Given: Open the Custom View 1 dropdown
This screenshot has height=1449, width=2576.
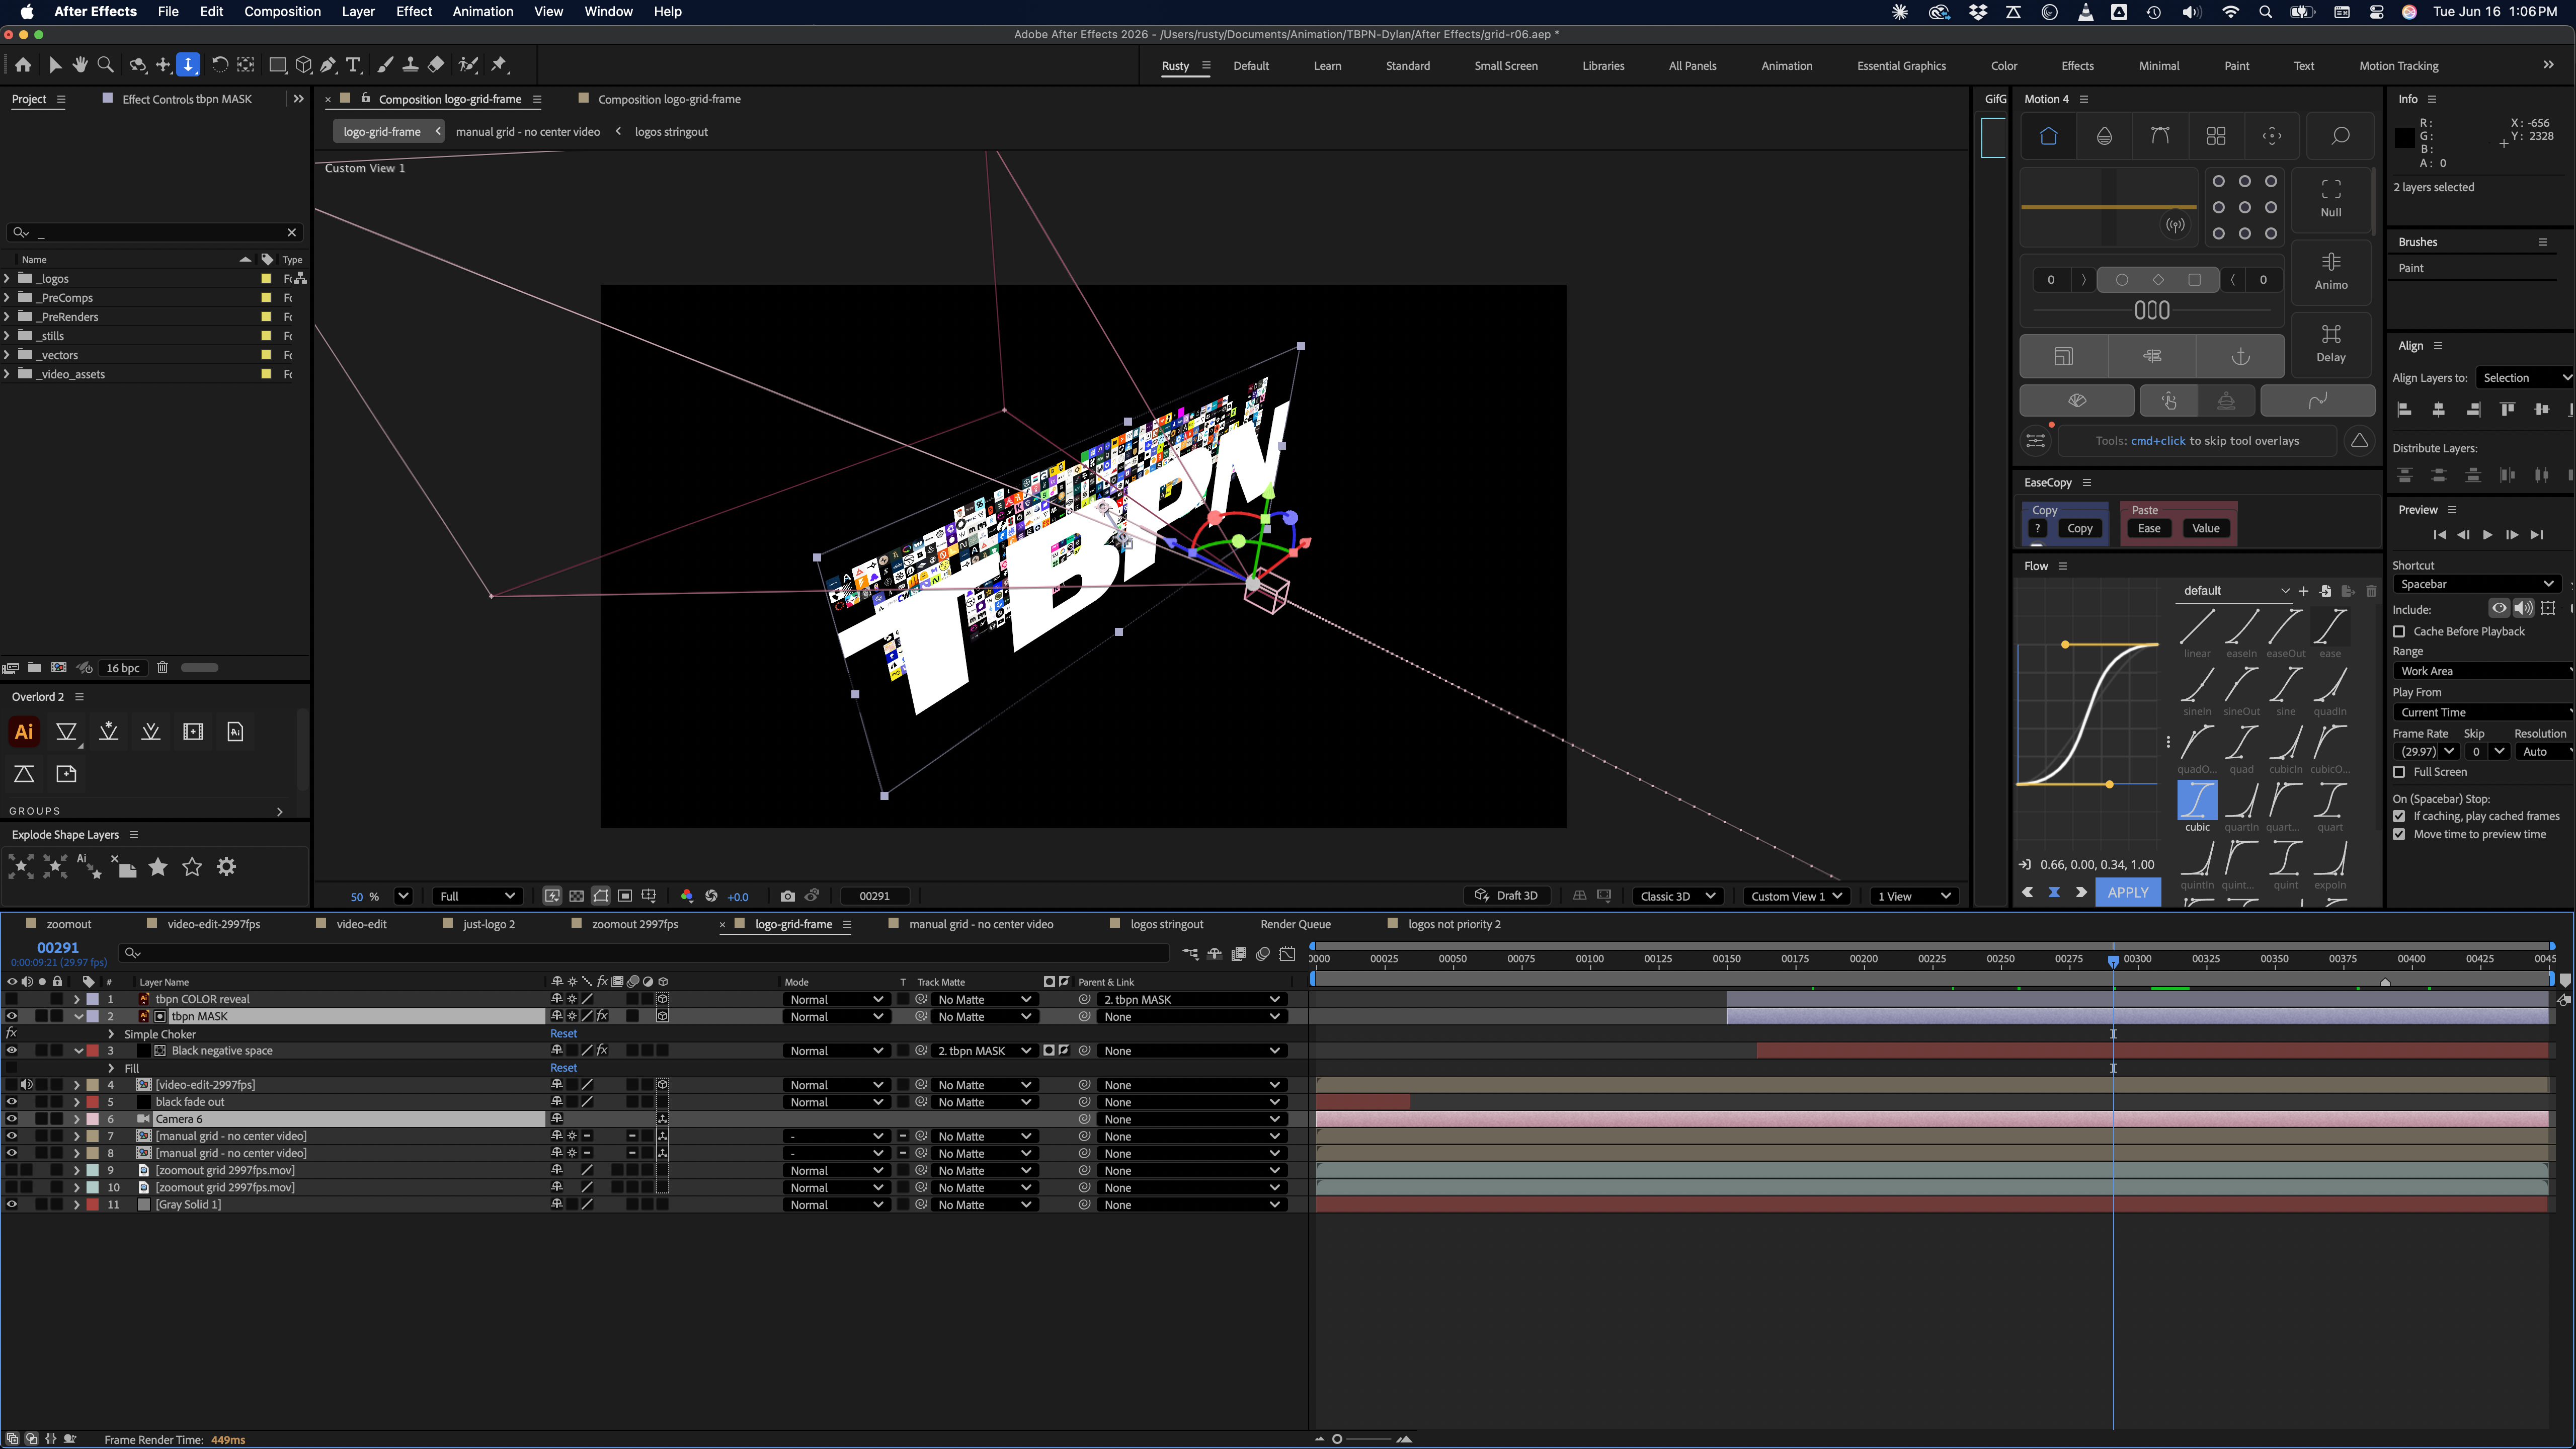Looking at the screenshot, I should point(1796,896).
